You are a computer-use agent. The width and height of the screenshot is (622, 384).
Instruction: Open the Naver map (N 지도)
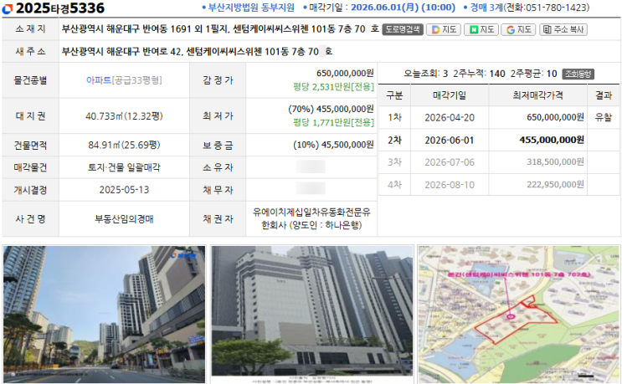481,29
